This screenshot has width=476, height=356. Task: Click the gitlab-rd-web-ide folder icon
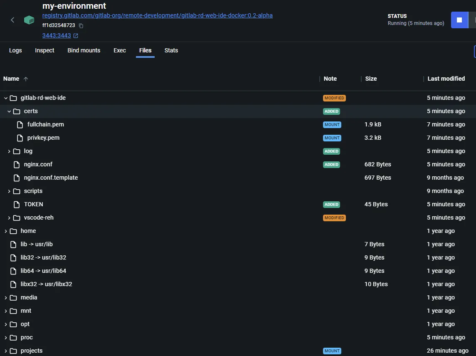(x=13, y=98)
